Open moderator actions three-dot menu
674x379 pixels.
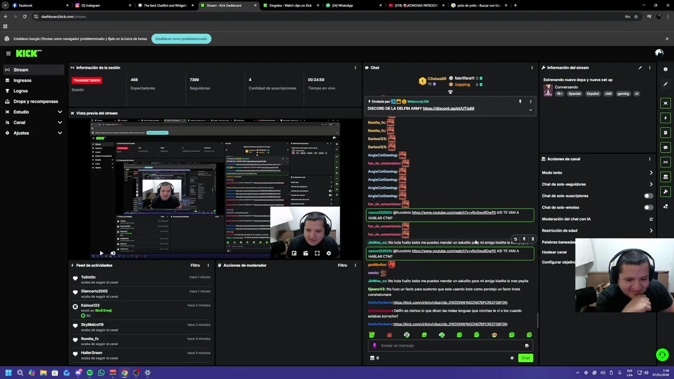pos(355,265)
